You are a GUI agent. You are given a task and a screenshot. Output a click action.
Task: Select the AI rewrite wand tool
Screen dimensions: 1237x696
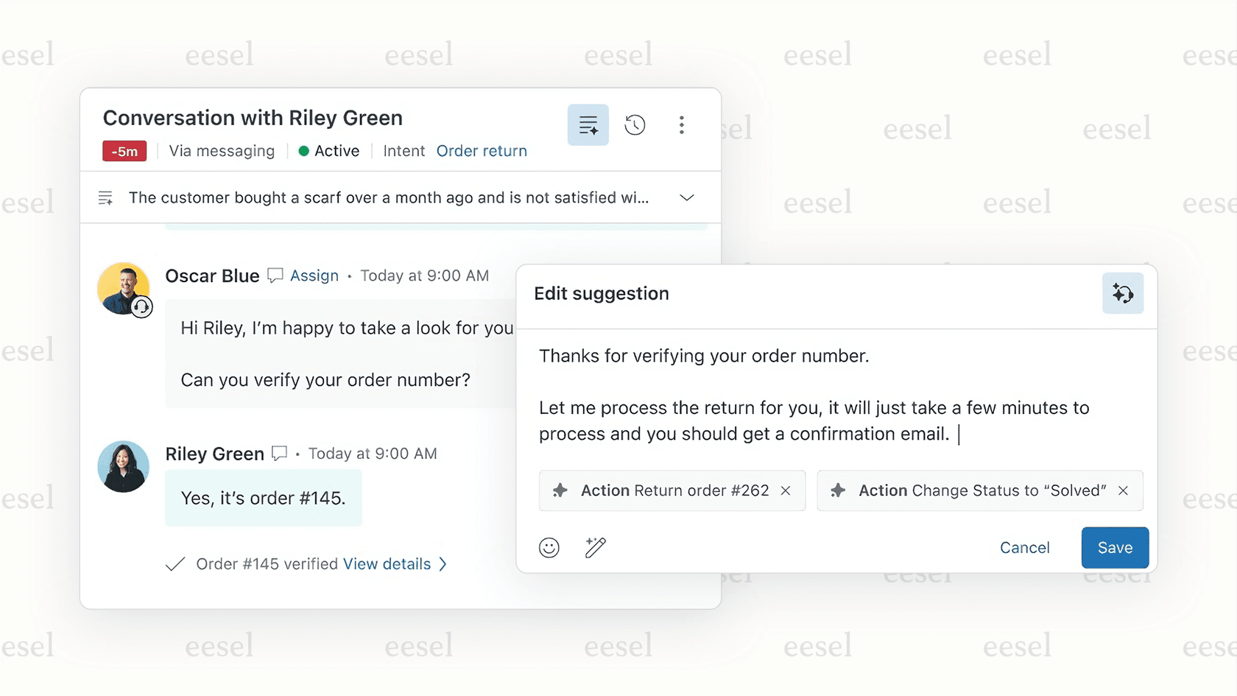(x=594, y=547)
